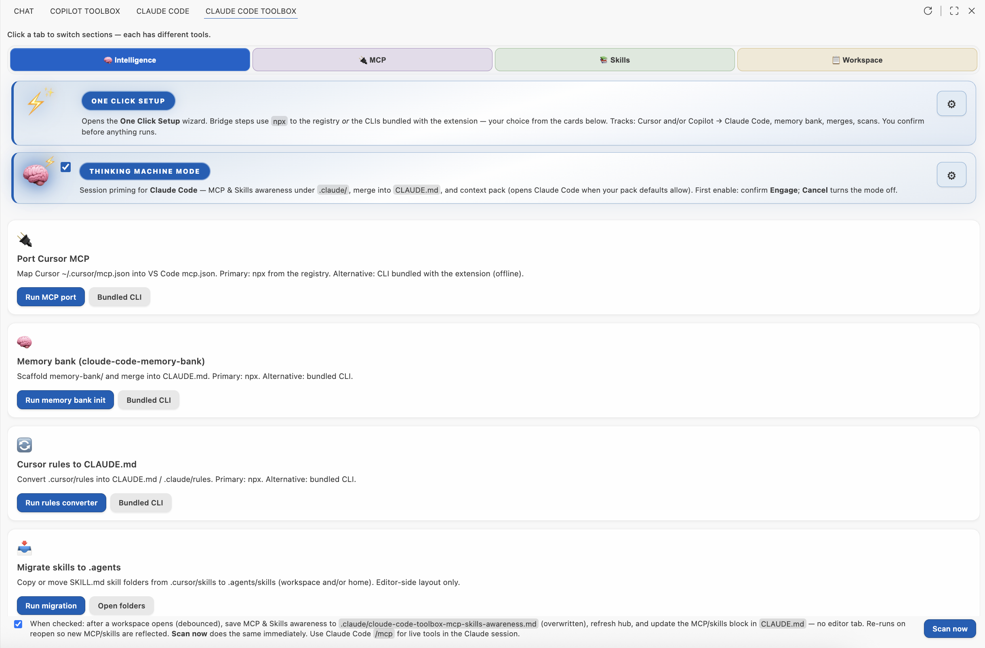Switch to the CHAT tab
The width and height of the screenshot is (985, 648).
tap(23, 11)
